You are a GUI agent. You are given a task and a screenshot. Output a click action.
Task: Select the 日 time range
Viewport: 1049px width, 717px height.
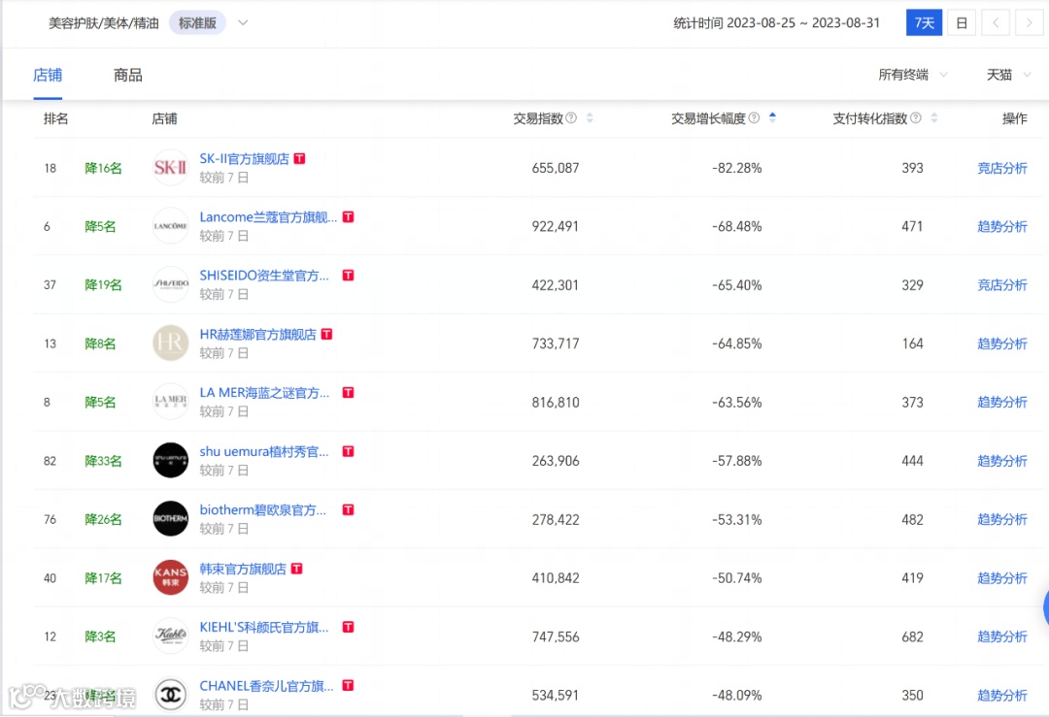click(962, 22)
